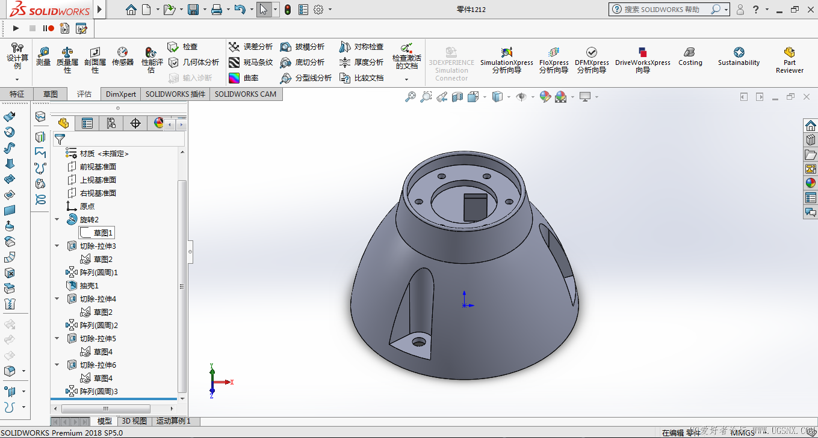Open Deviation Analysis (误差分析)
818x438 pixels.
251,47
